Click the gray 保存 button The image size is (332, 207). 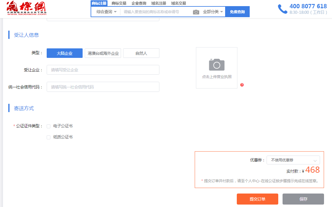point(303,199)
